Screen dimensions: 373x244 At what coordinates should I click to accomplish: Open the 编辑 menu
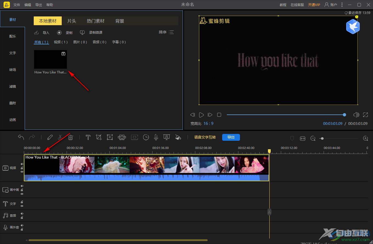(28, 5)
